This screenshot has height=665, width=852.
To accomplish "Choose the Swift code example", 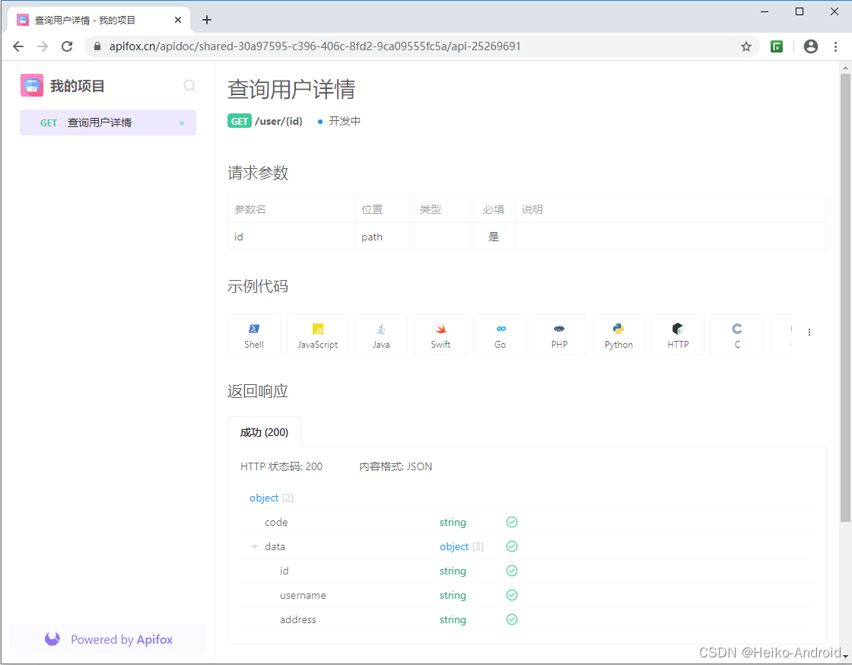I will tap(440, 335).
